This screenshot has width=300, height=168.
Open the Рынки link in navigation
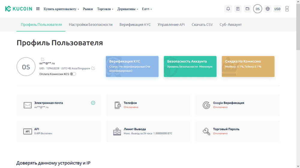[88, 9]
